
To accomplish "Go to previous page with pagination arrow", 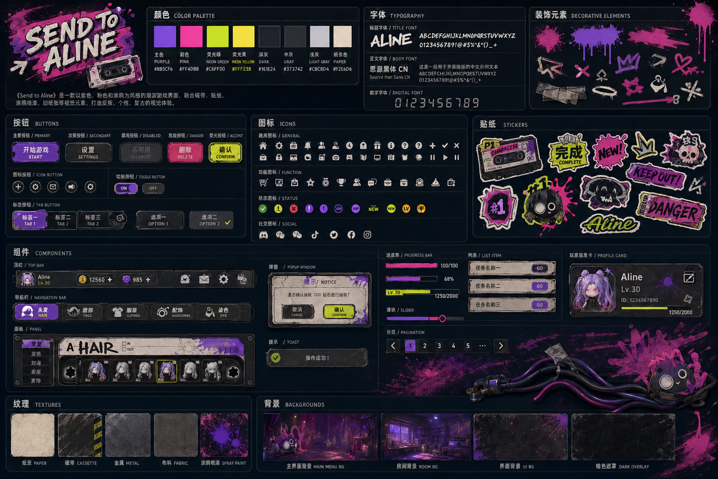I will point(393,346).
